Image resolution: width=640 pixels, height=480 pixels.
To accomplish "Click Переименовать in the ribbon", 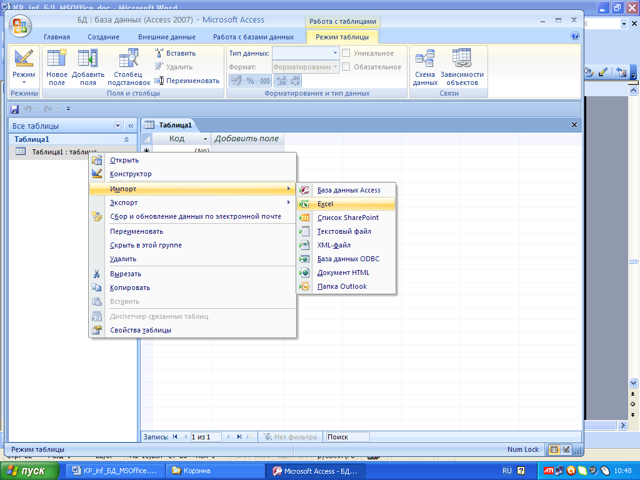I will (187, 81).
